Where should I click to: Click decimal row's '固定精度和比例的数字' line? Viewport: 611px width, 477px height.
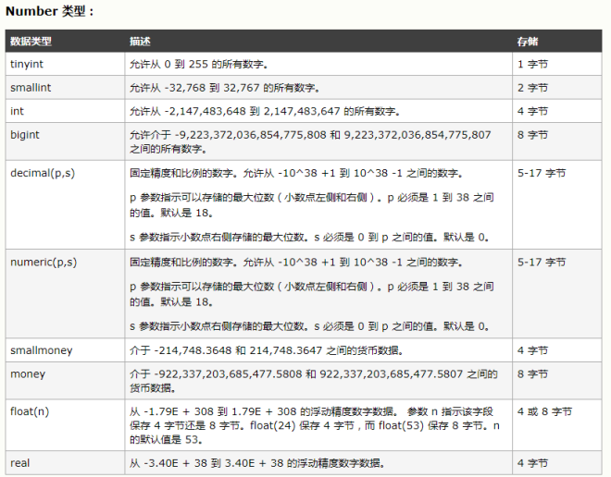click(296, 173)
